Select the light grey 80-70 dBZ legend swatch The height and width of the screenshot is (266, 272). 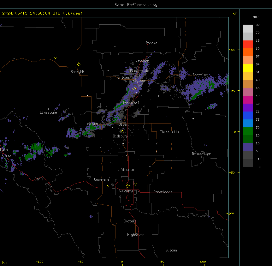point(248,29)
